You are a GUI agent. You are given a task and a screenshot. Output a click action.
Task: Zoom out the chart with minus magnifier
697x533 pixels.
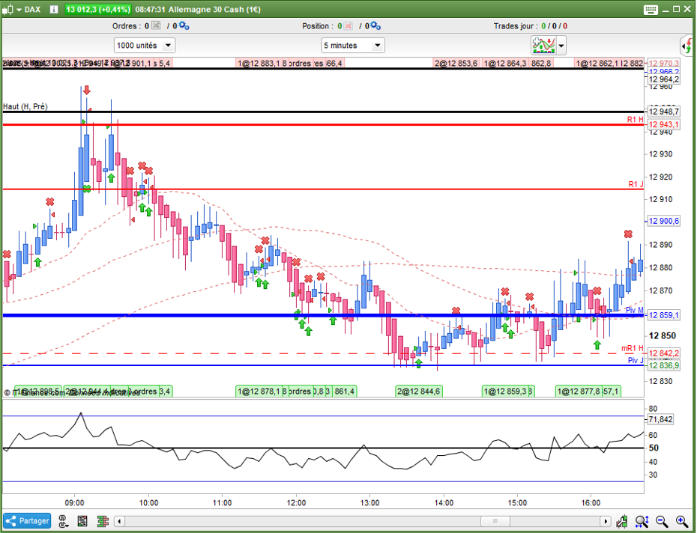point(662,521)
